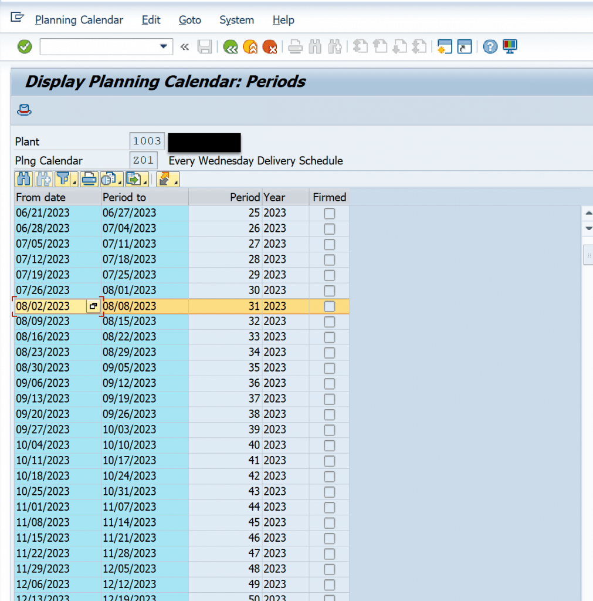
Task: Collapse the command field with the double chevron
Action: click(185, 47)
